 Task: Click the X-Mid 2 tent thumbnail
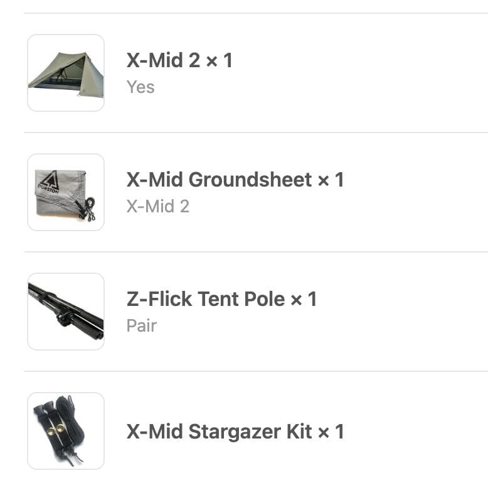coord(66,73)
